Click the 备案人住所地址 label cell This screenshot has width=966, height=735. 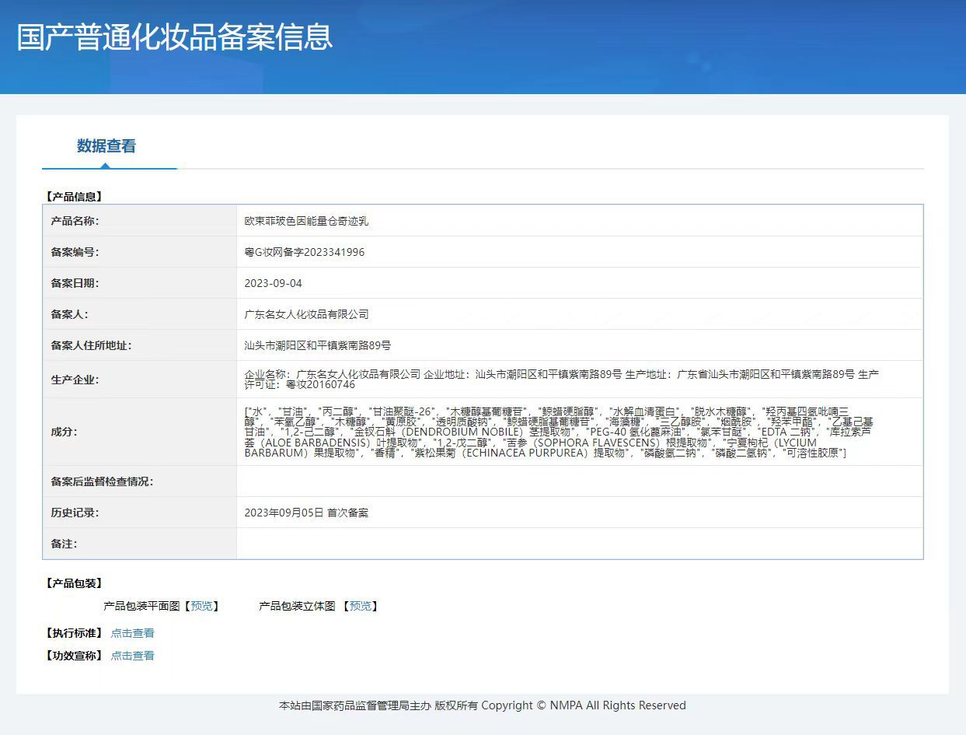[140, 345]
